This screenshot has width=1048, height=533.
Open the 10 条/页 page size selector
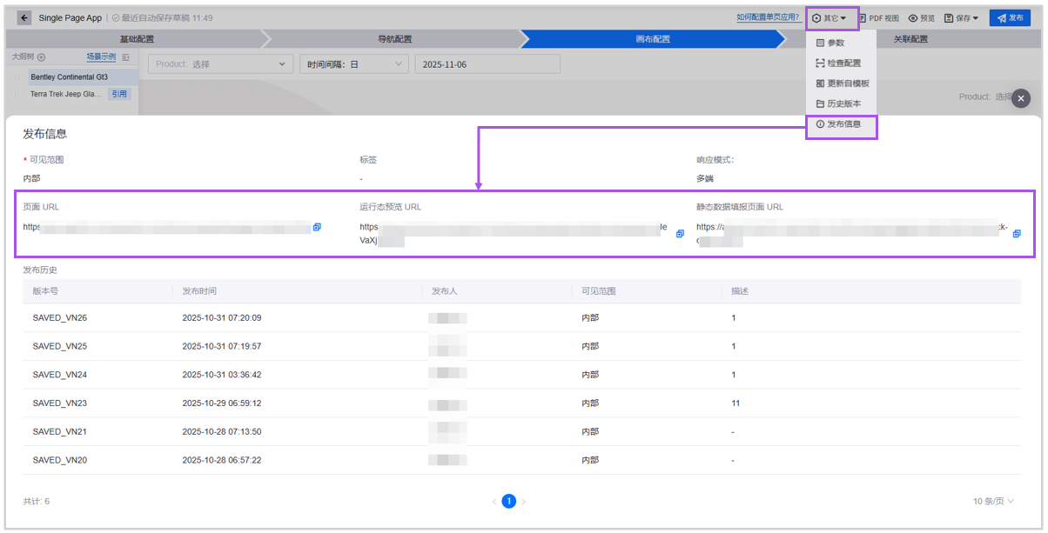(x=993, y=501)
